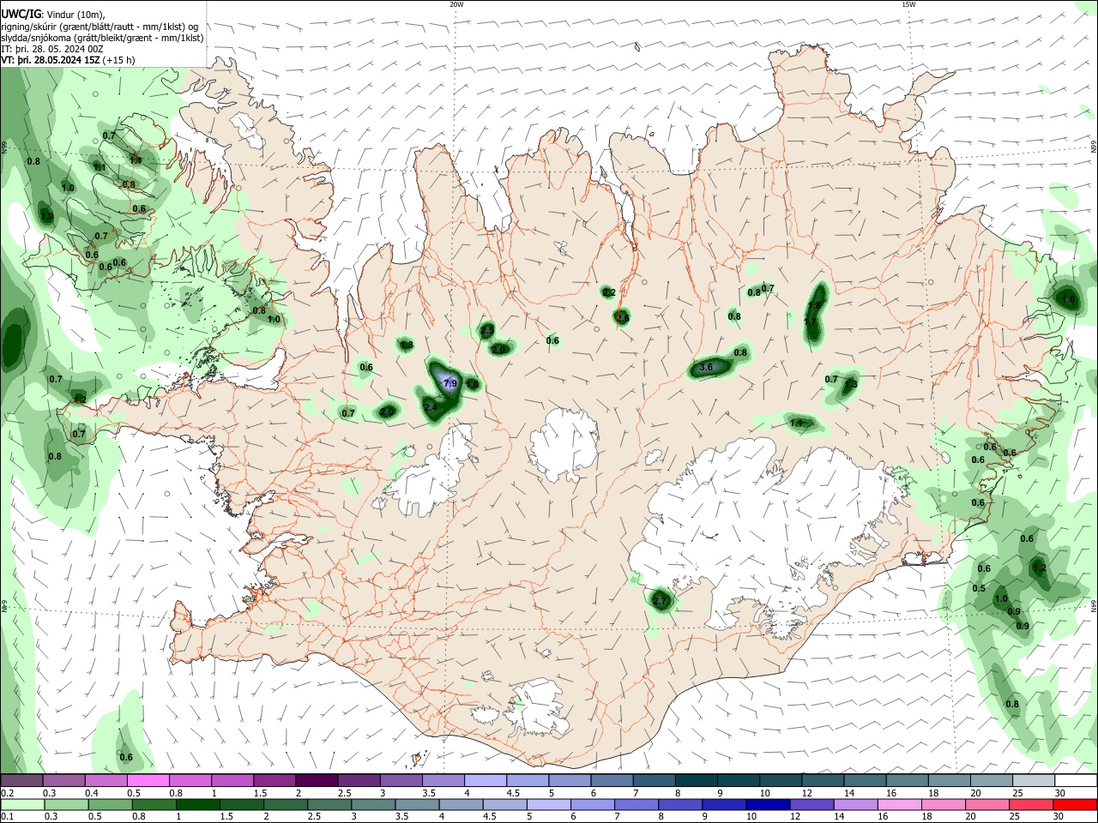The height and width of the screenshot is (823, 1098).
Task: Click the rigning/skúrir legend description line
Action: 100,27
